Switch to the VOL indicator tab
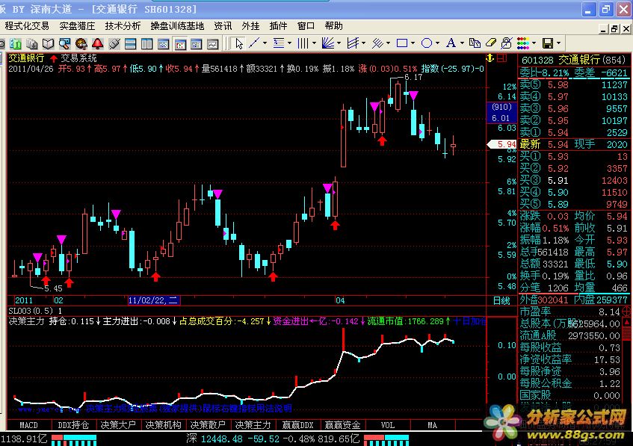This screenshot has width=633, height=446. (x=388, y=425)
